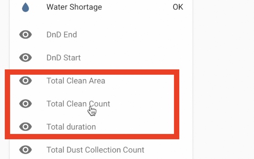254x159 pixels.
Task: Click the eye icon beside DnD Start
Action: (x=25, y=58)
